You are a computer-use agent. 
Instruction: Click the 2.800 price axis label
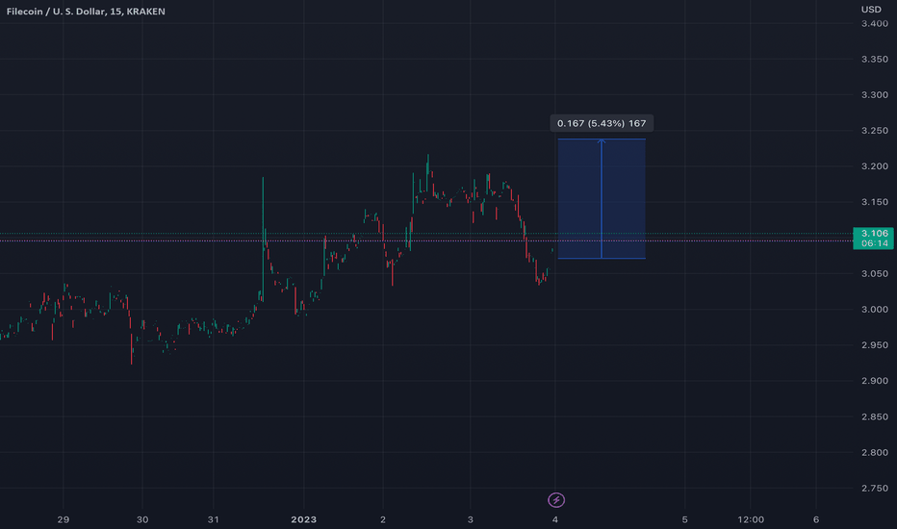[875, 452]
